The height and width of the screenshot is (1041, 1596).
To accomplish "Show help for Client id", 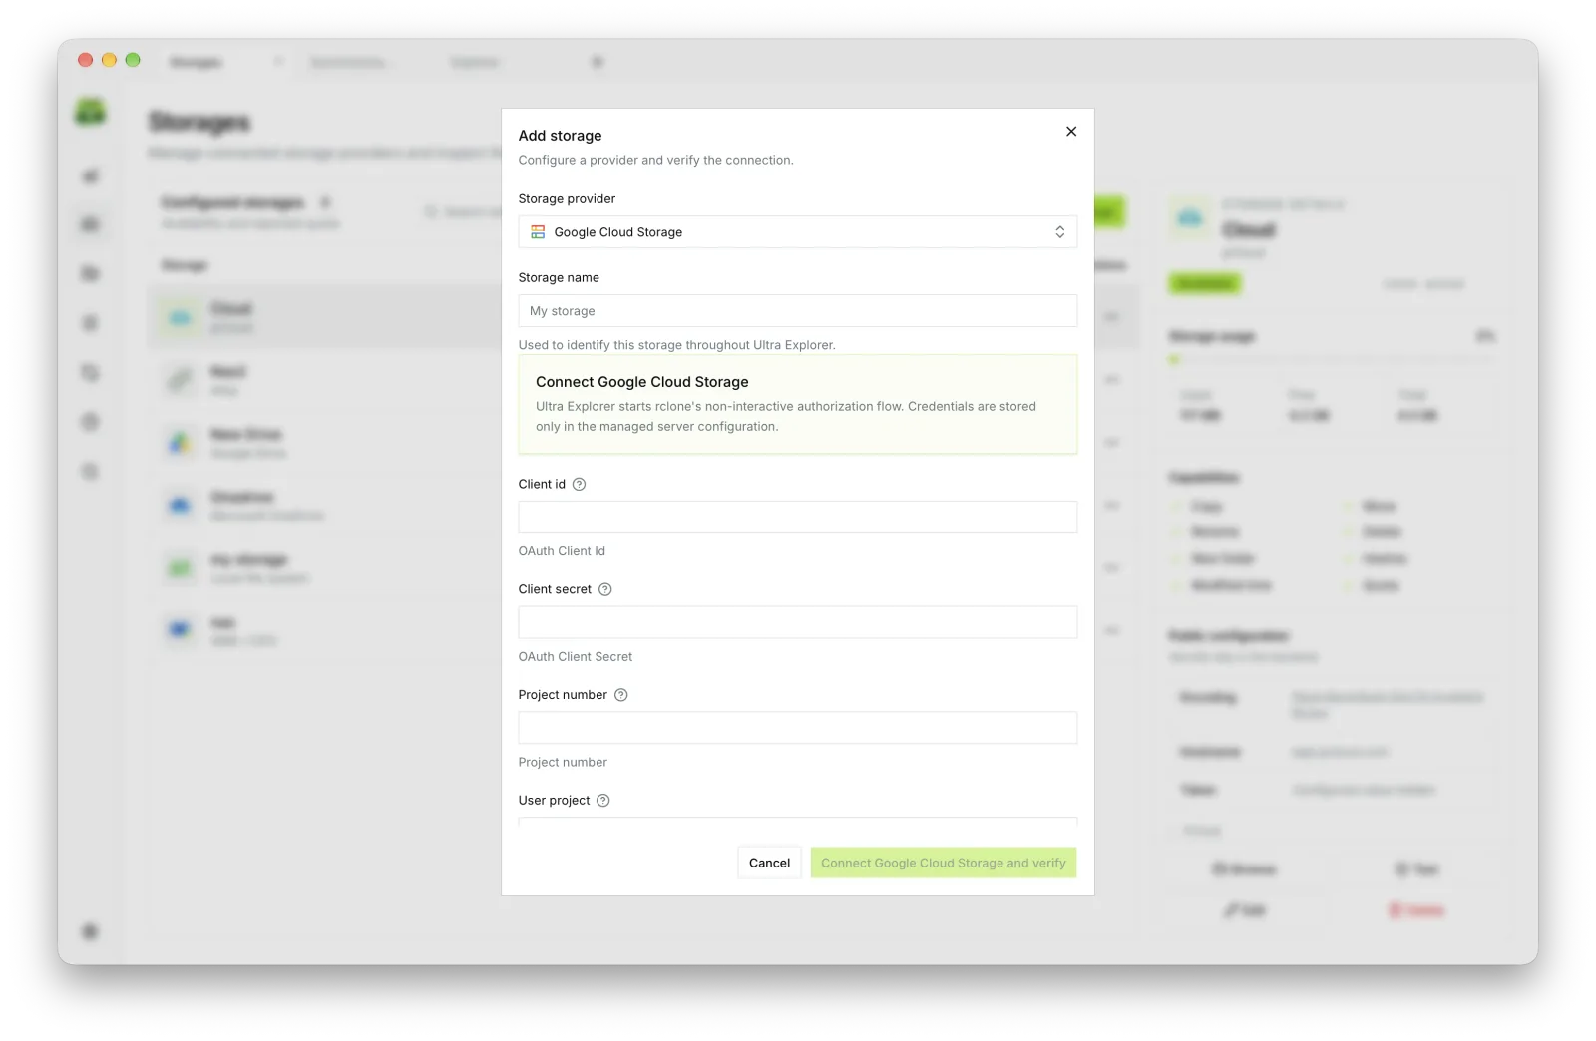I will [579, 485].
